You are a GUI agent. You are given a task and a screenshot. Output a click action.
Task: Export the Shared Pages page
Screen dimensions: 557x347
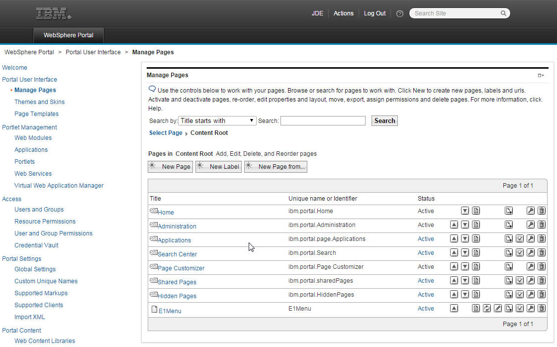[x=509, y=280]
